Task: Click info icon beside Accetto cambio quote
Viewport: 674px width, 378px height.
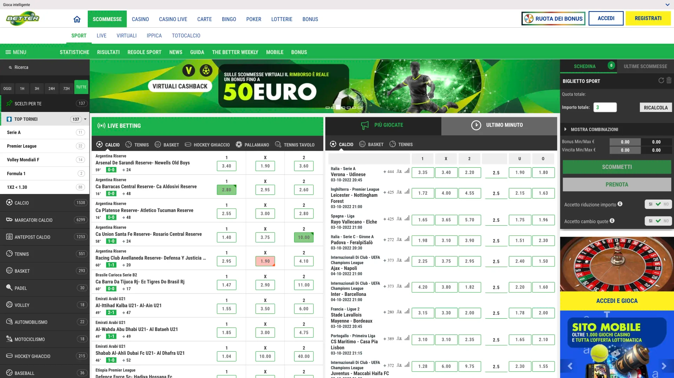Action: [612, 220]
